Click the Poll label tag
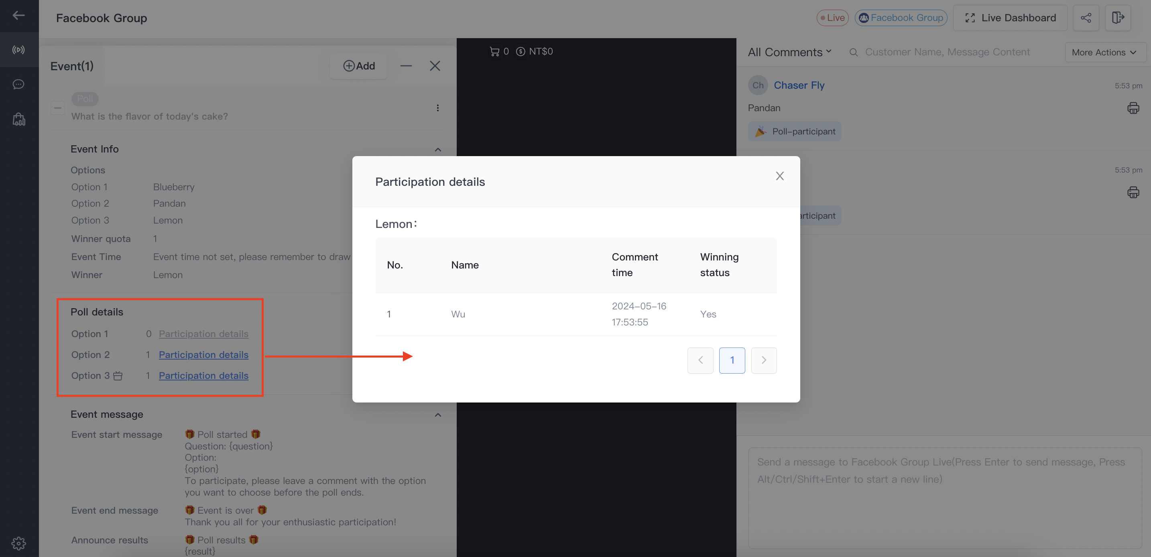Viewport: 1151px width, 557px height. 85,99
